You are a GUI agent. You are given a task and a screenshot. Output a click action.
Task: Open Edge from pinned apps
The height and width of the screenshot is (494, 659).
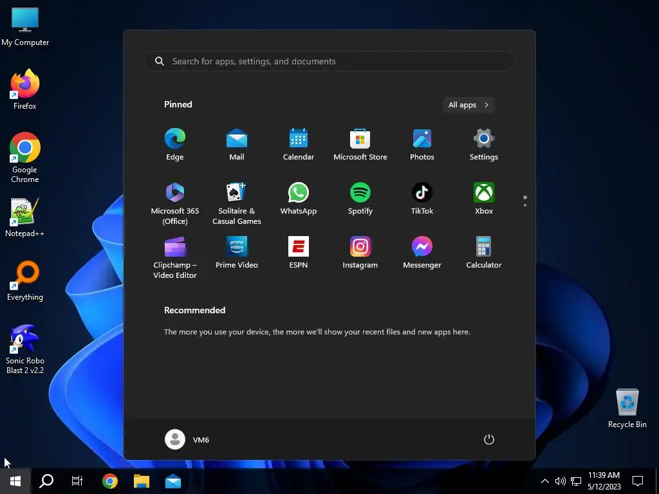(175, 144)
